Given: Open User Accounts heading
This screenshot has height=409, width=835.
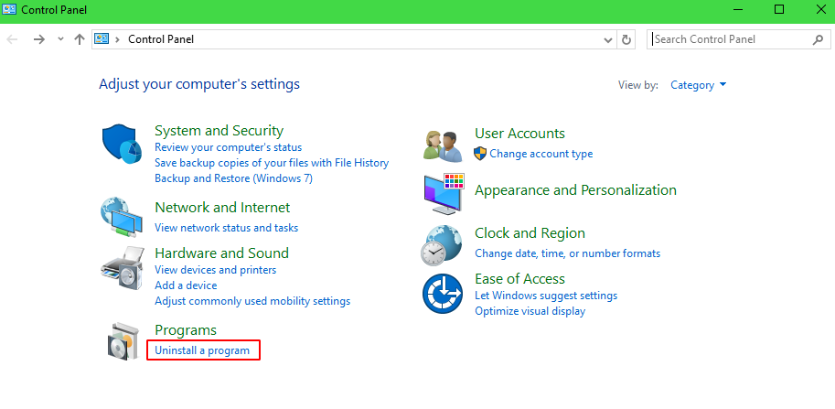Looking at the screenshot, I should coord(519,134).
